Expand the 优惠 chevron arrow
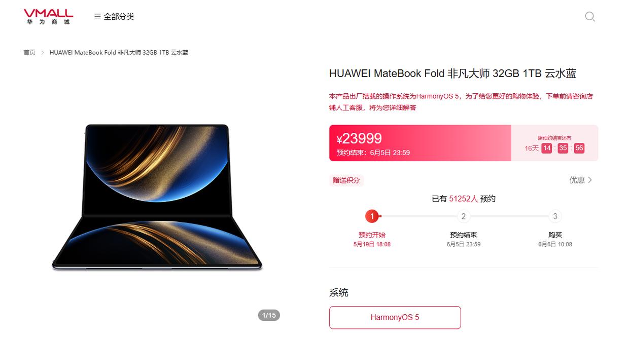This screenshot has width=630, height=342. [x=590, y=180]
